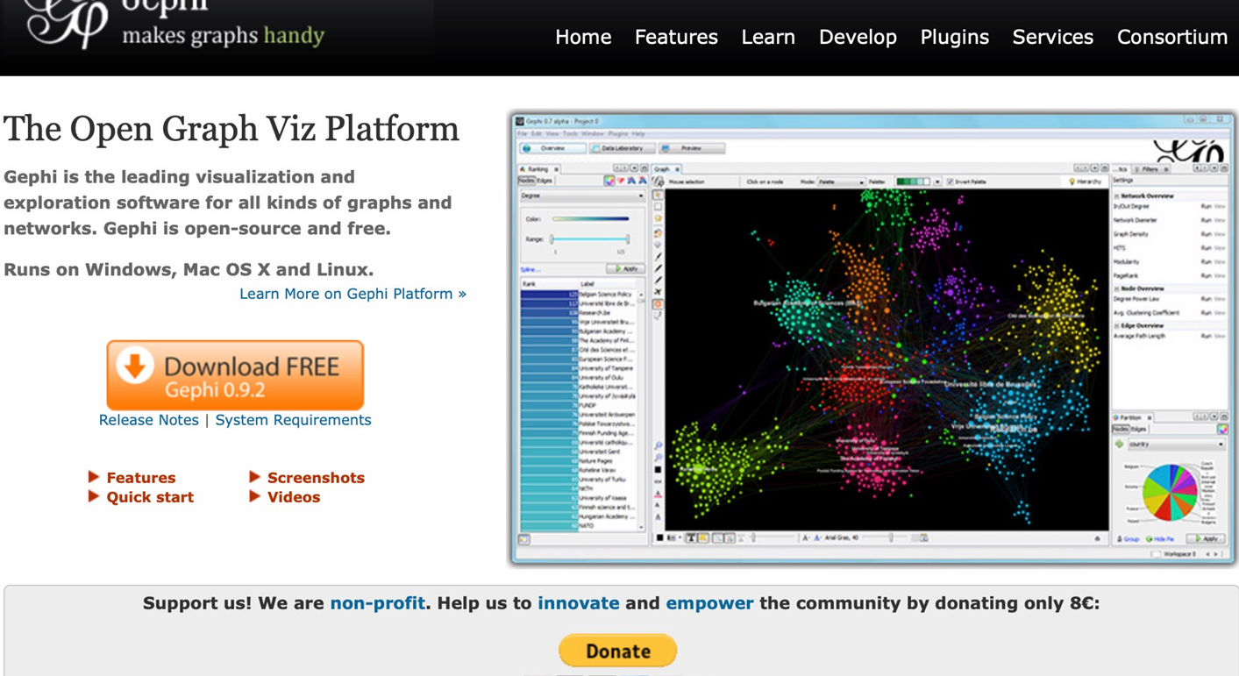Go to the Consortium navigation item
This screenshot has height=676, width=1239.
(1171, 37)
